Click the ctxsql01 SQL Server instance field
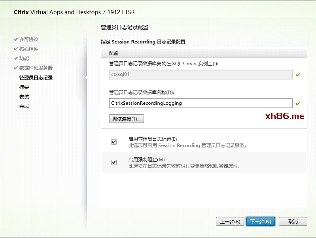The image size is (316, 238). click(201, 75)
